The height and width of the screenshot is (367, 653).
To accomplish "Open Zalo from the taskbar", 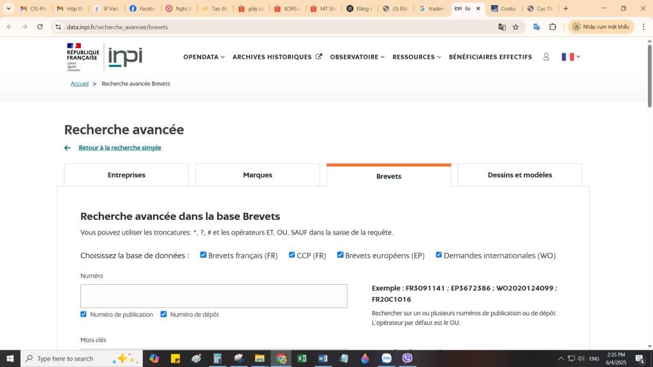I will pyautogui.click(x=386, y=358).
